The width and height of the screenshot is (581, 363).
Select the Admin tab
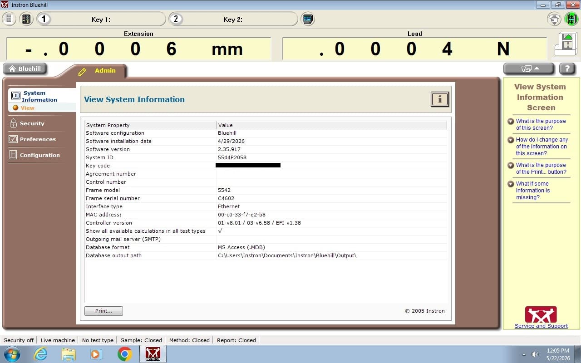(105, 71)
